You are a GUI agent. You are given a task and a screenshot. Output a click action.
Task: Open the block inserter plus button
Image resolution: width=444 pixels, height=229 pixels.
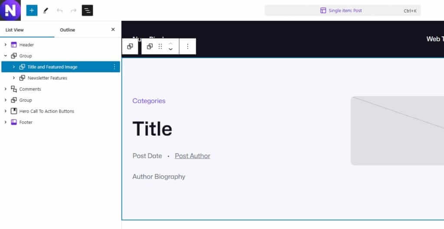[x=32, y=10]
